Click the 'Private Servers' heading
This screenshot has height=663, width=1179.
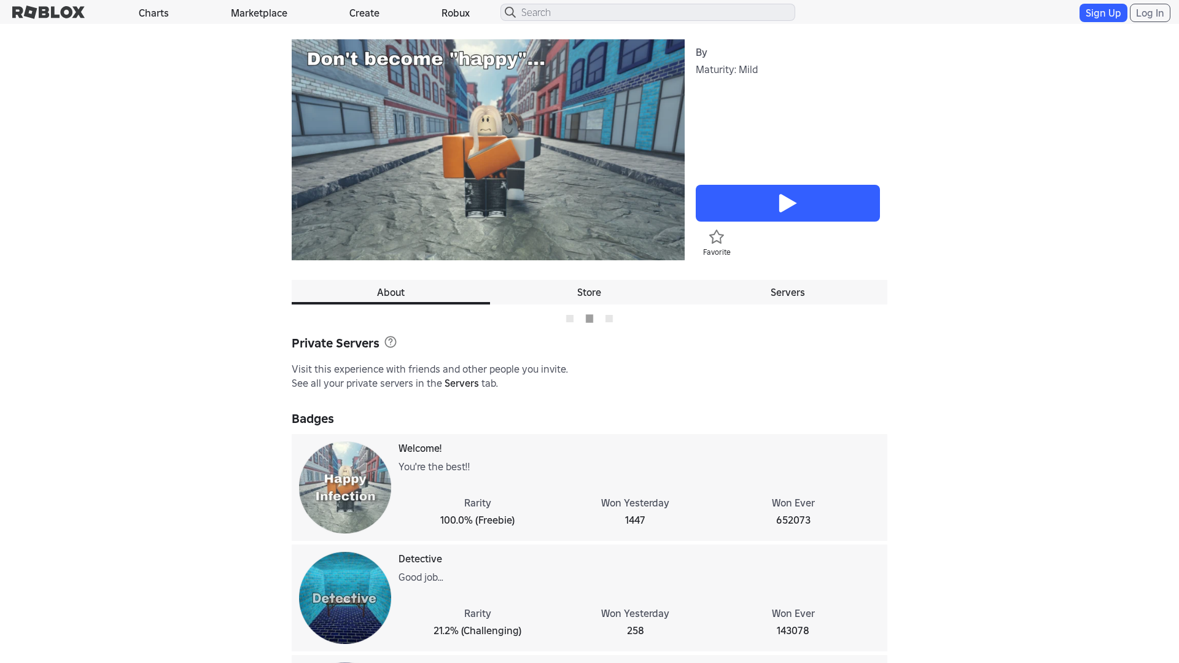click(335, 343)
